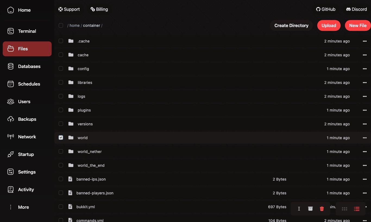Image resolution: width=371 pixels, height=222 pixels.
Task: Open the Support link in the header
Action: point(69,9)
